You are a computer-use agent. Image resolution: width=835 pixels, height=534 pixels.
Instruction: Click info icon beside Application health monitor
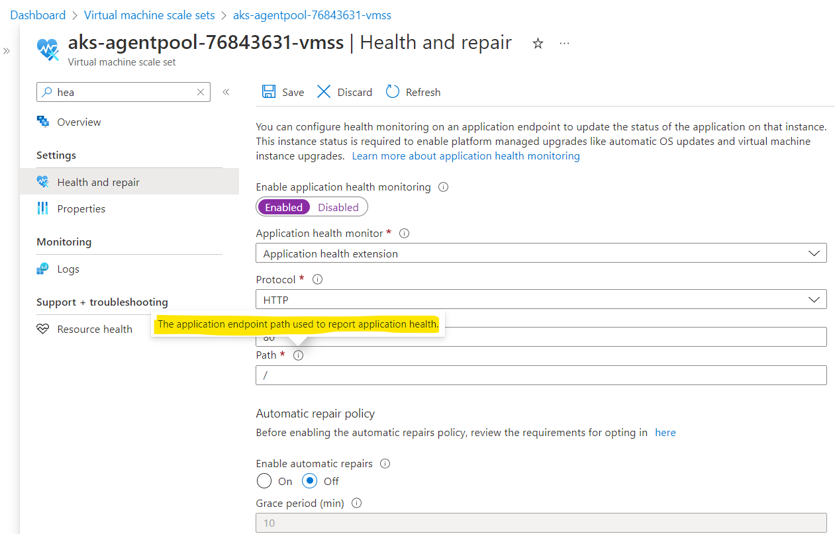tap(405, 234)
